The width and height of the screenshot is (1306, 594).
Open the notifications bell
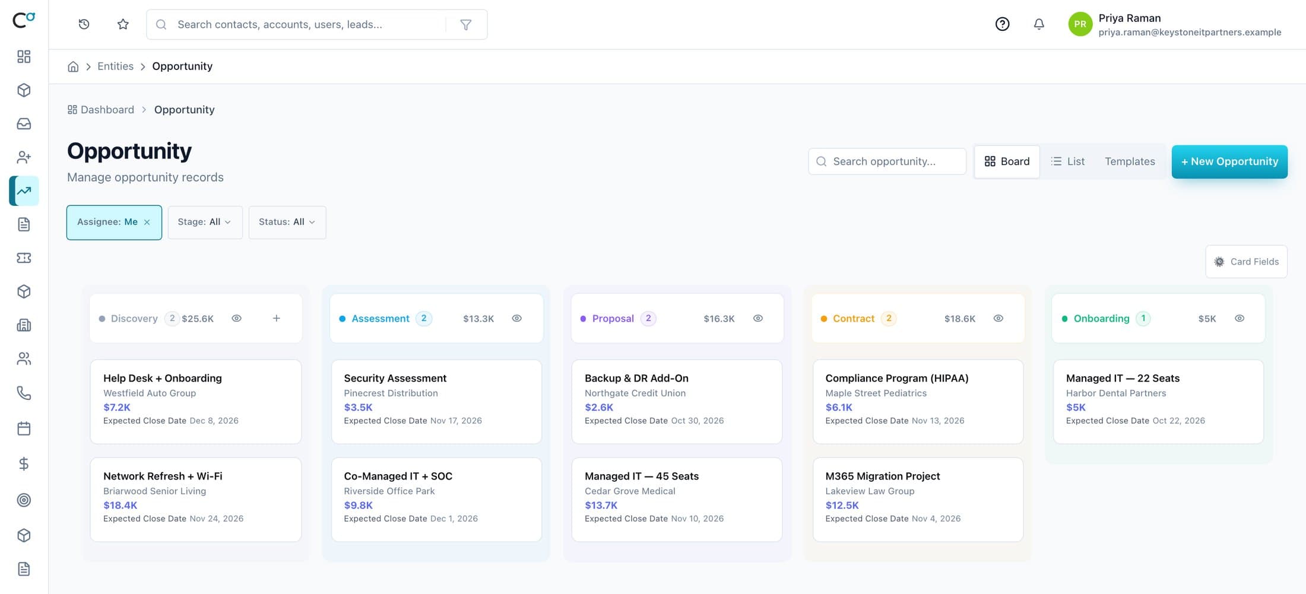pyautogui.click(x=1039, y=24)
